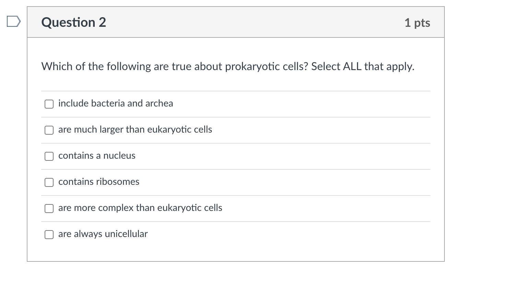Click the 'Which of the following' question prompt
This screenshot has width=510, height=281.
click(x=96, y=66)
